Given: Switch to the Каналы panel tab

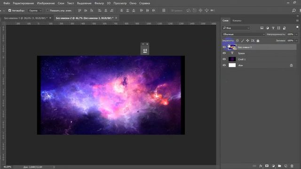Looking at the screenshot, I should point(237,21).
